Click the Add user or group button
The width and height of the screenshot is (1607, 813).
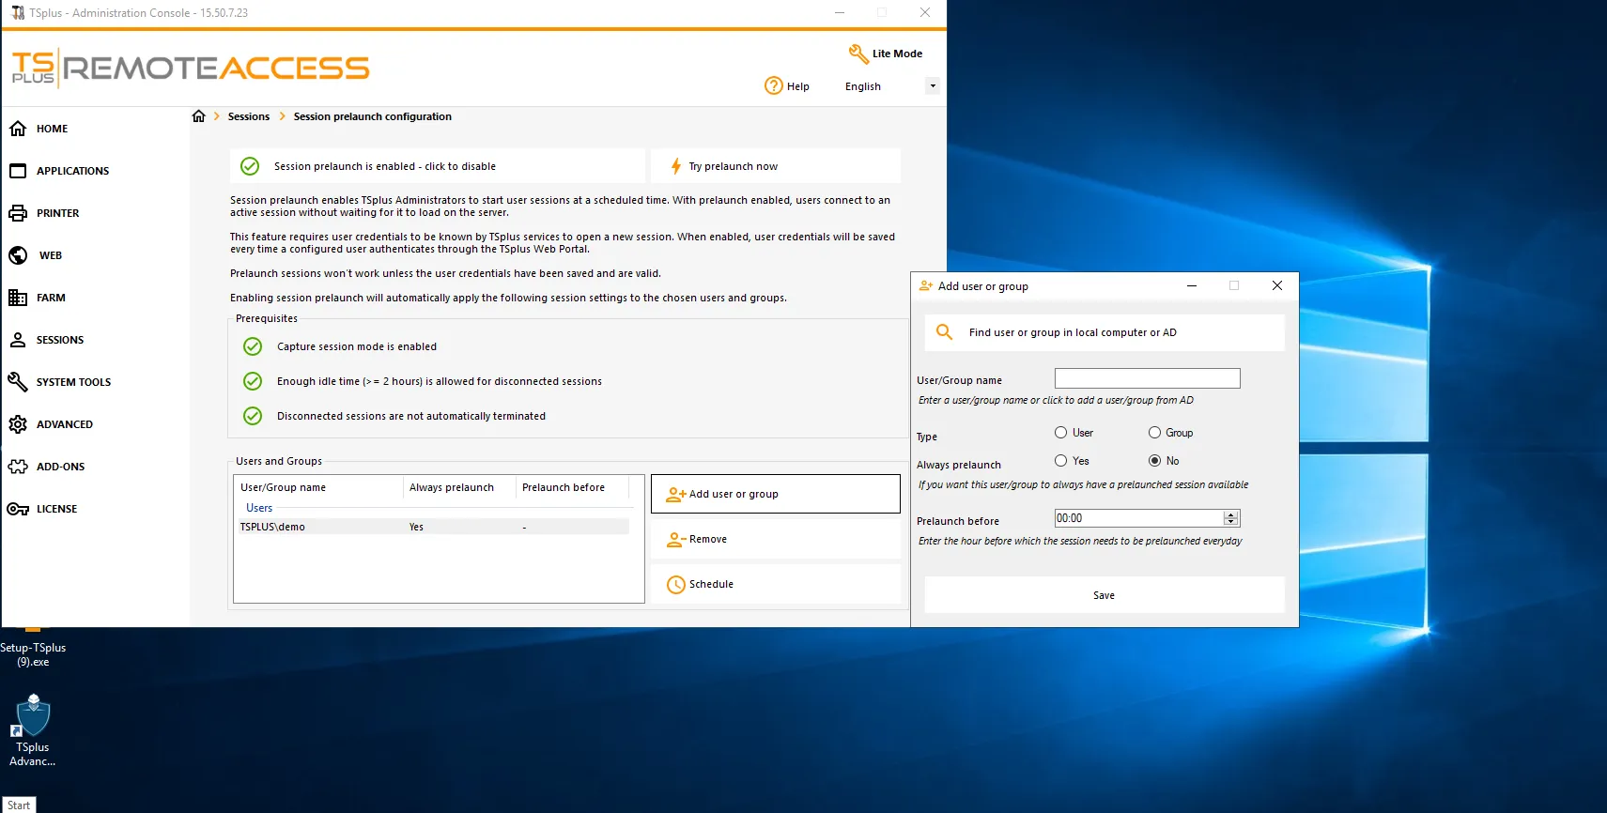tap(775, 494)
